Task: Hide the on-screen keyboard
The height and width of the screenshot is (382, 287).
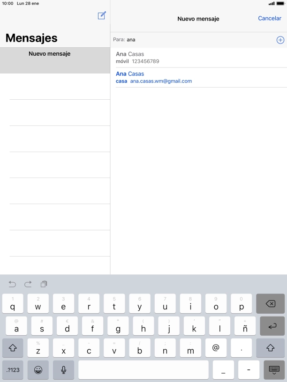Action: pos(274,370)
